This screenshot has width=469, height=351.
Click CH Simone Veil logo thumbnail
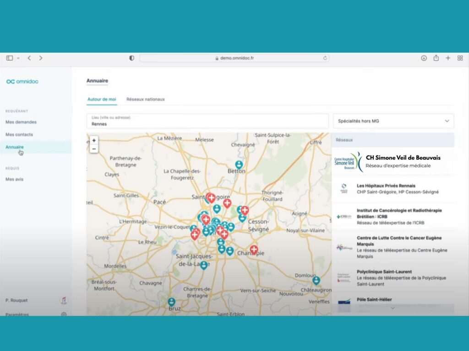coord(348,161)
